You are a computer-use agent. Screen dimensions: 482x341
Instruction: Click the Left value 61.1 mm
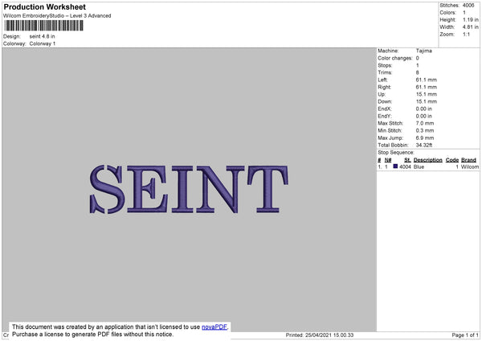[x=427, y=80]
